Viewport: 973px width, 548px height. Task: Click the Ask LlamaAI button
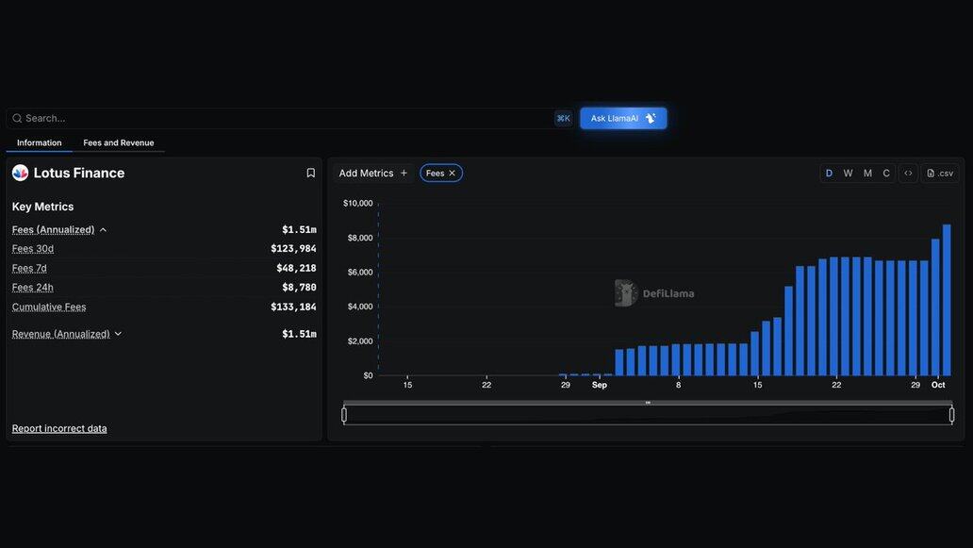pyautogui.click(x=623, y=118)
